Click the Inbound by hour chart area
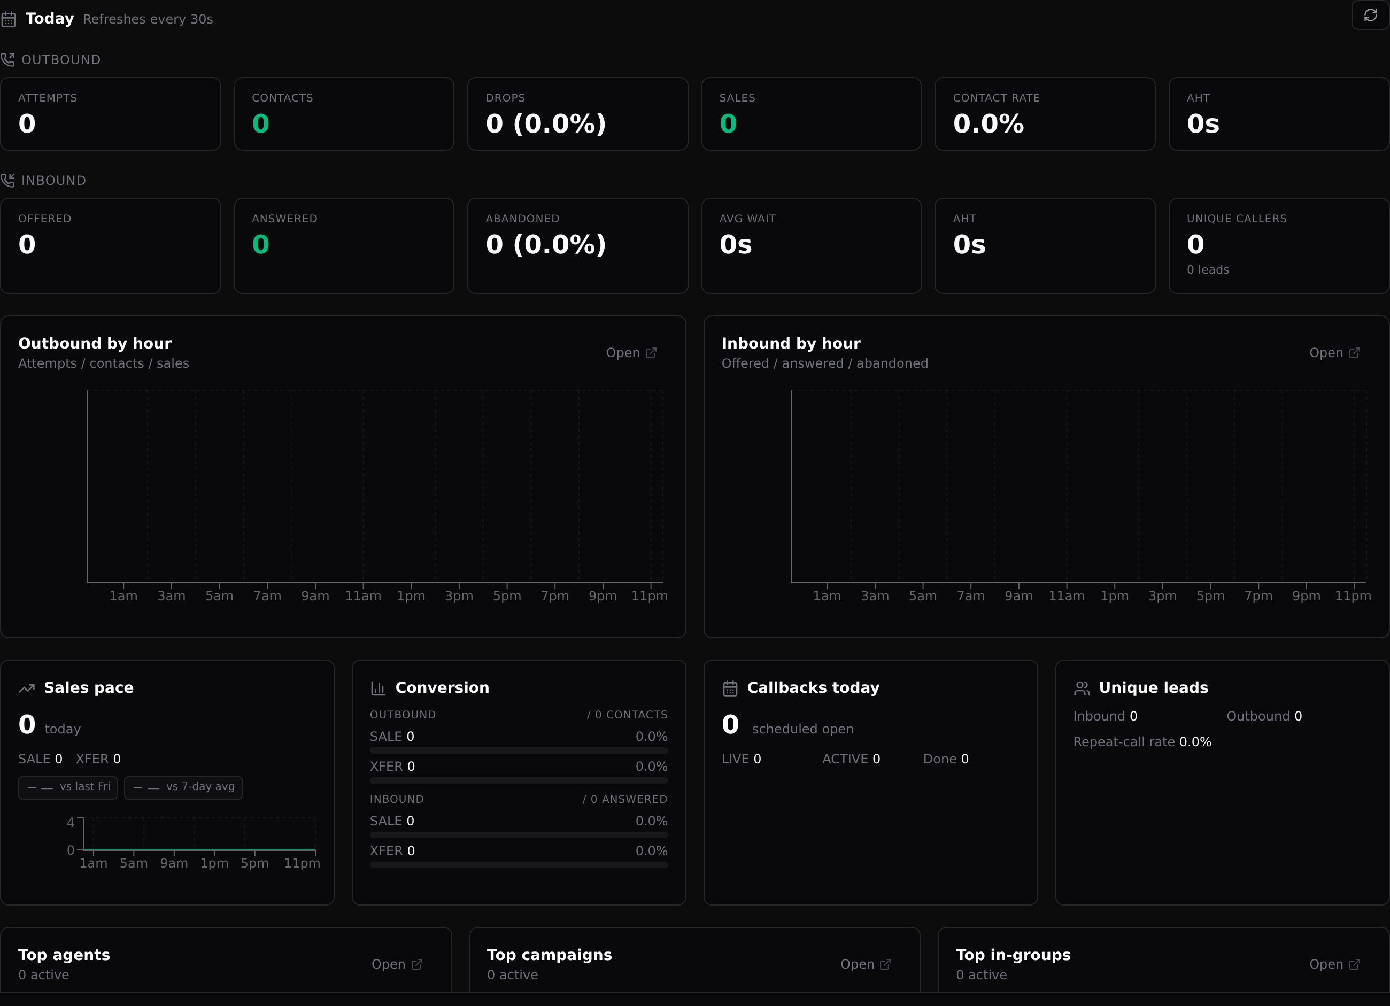Viewport: 1390px width, 1006px height. pyautogui.click(x=1079, y=486)
